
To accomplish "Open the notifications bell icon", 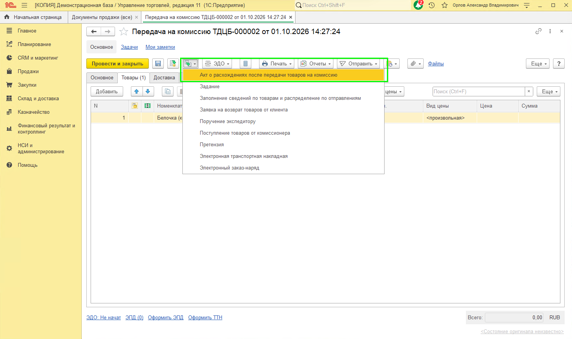I will tap(418, 5).
